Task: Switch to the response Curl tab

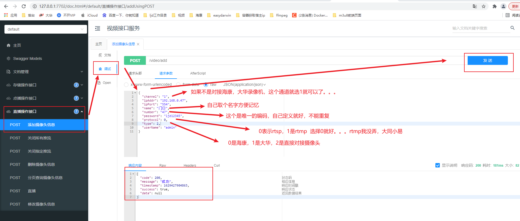Action: (217, 166)
